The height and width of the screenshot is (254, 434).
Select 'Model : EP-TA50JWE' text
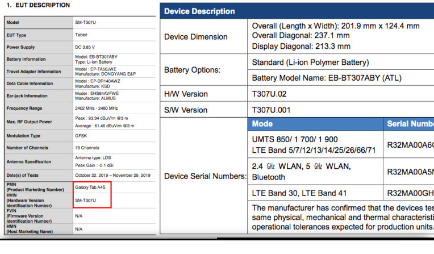[x=95, y=69]
